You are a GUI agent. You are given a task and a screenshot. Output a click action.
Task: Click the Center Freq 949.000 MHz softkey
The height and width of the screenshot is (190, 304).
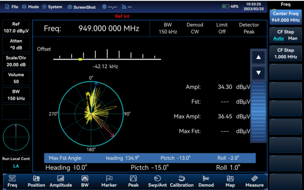[x=286, y=17]
